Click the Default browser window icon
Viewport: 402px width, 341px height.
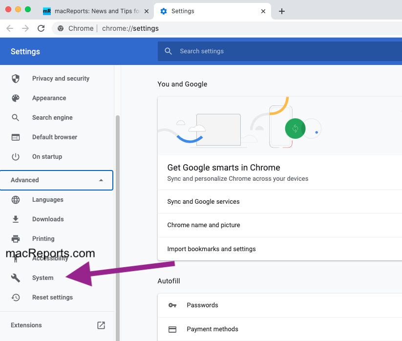coord(16,137)
